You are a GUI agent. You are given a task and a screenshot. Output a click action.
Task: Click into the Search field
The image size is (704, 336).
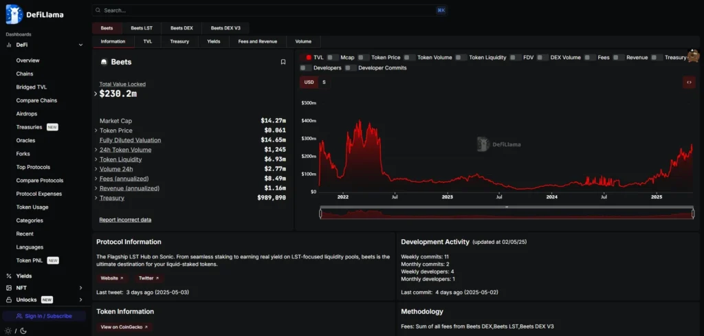tap(269, 10)
